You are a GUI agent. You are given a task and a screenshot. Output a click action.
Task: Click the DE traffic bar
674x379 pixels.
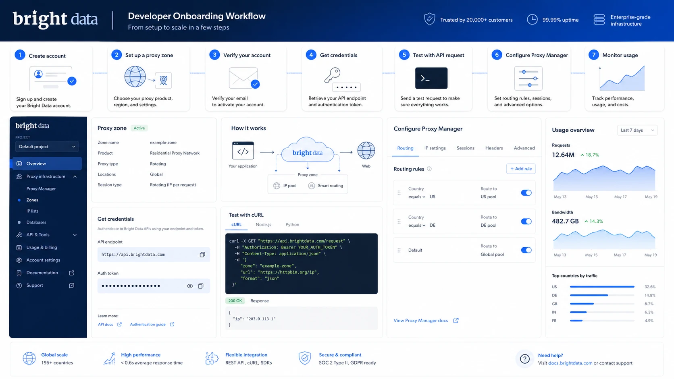coord(602,295)
